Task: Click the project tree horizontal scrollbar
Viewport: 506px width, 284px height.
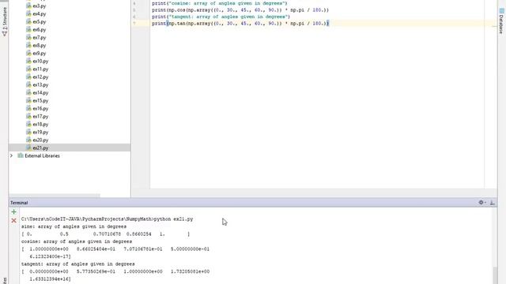Action: click(x=55, y=196)
